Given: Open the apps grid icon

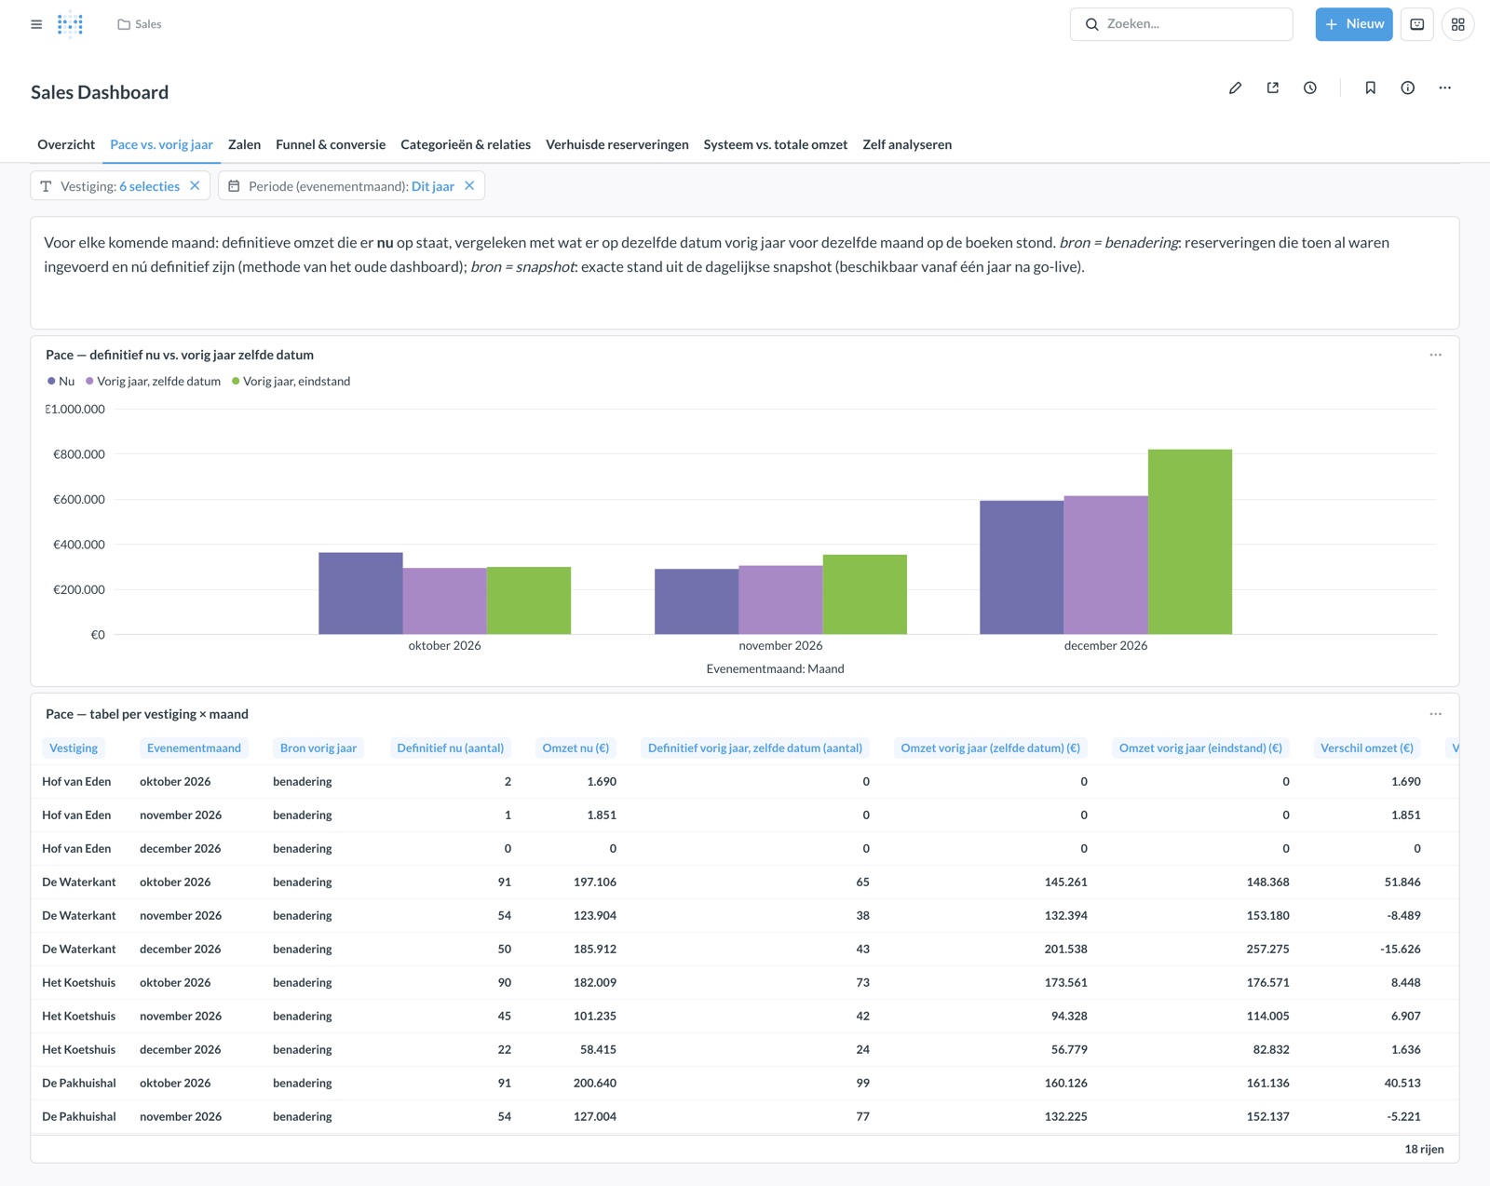Looking at the screenshot, I should pyautogui.click(x=1457, y=24).
